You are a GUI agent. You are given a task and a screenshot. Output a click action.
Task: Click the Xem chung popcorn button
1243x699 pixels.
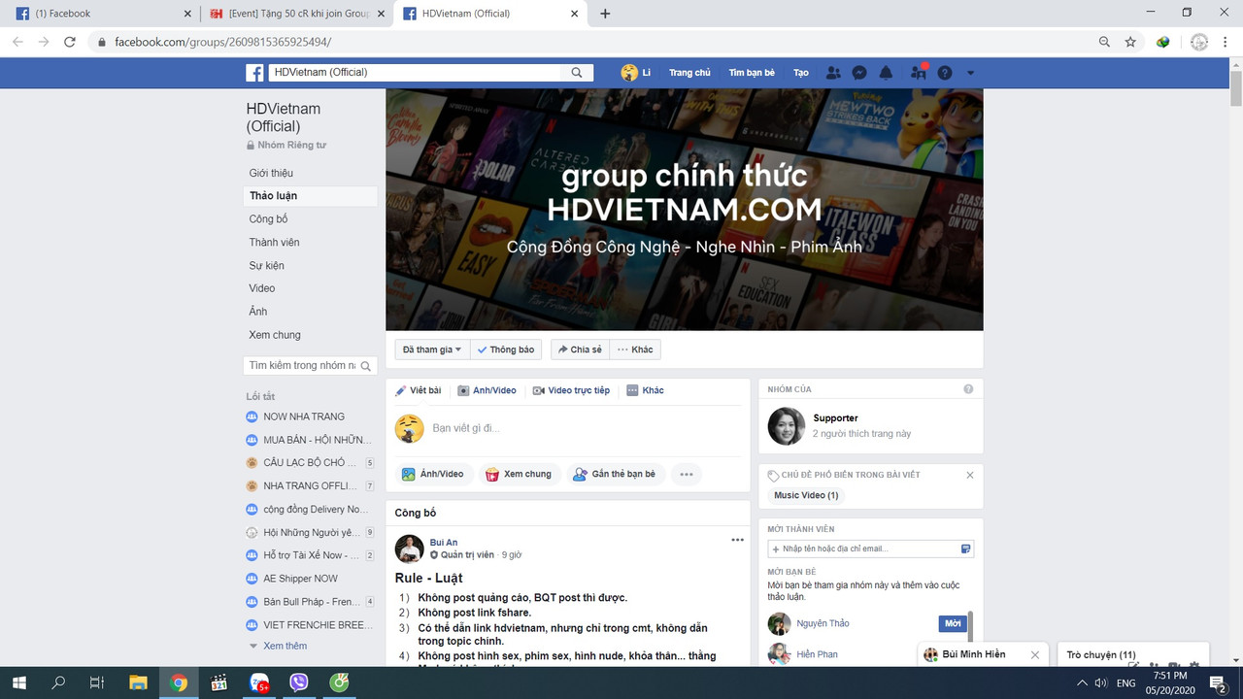click(x=519, y=475)
